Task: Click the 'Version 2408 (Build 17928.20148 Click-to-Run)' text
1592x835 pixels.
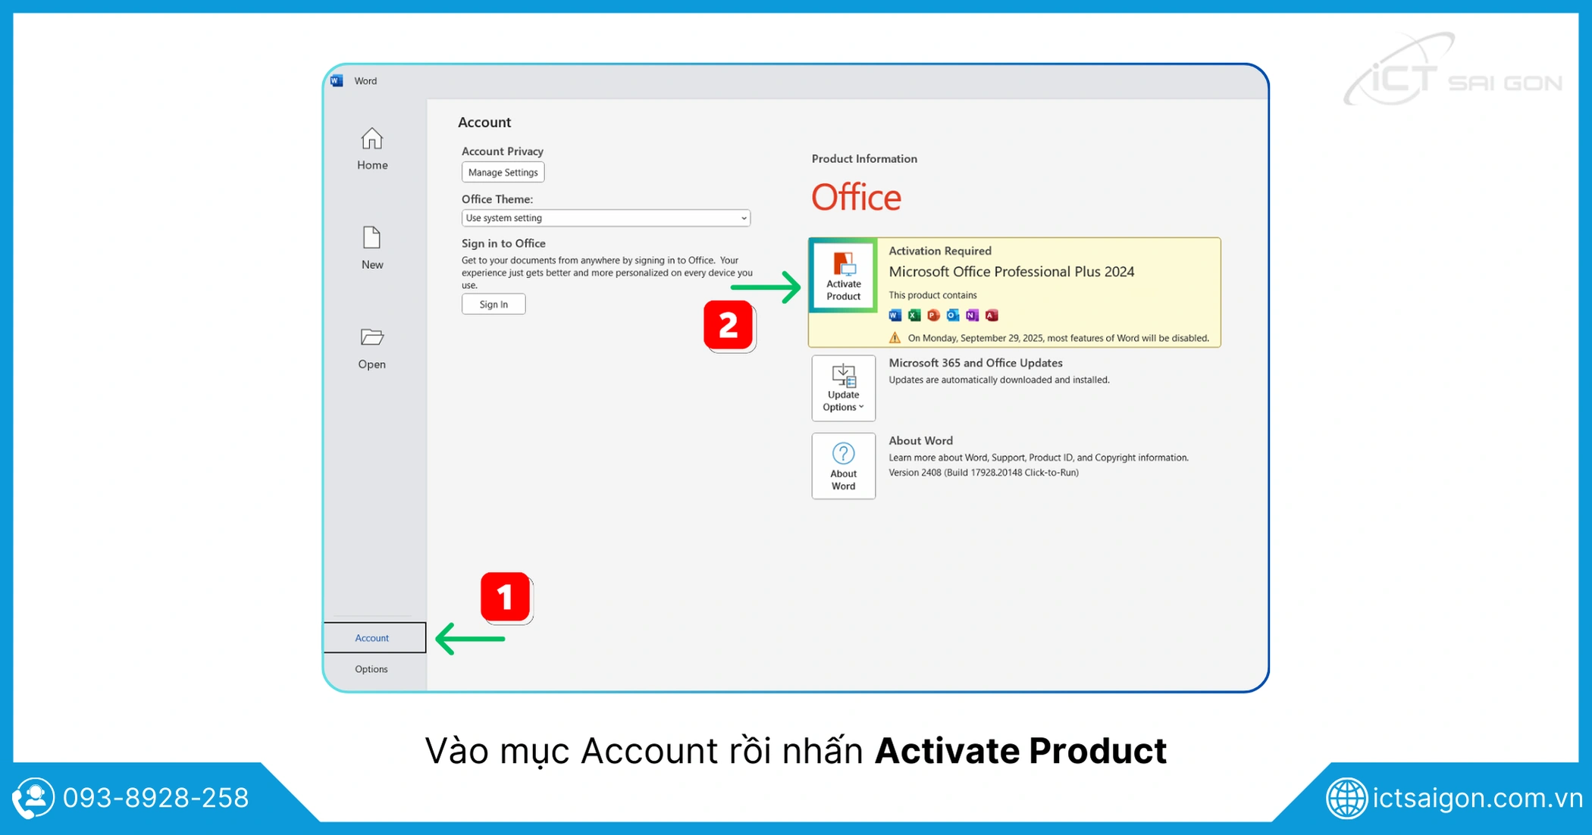Action: [983, 472]
